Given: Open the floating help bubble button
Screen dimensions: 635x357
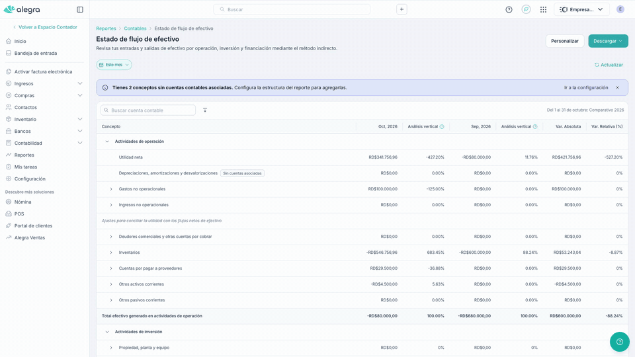Looking at the screenshot, I should (x=619, y=342).
